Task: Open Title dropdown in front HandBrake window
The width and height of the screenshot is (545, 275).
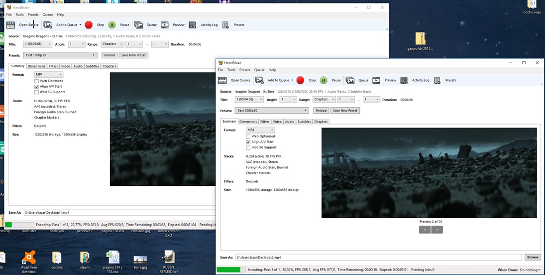Action: click(249, 100)
